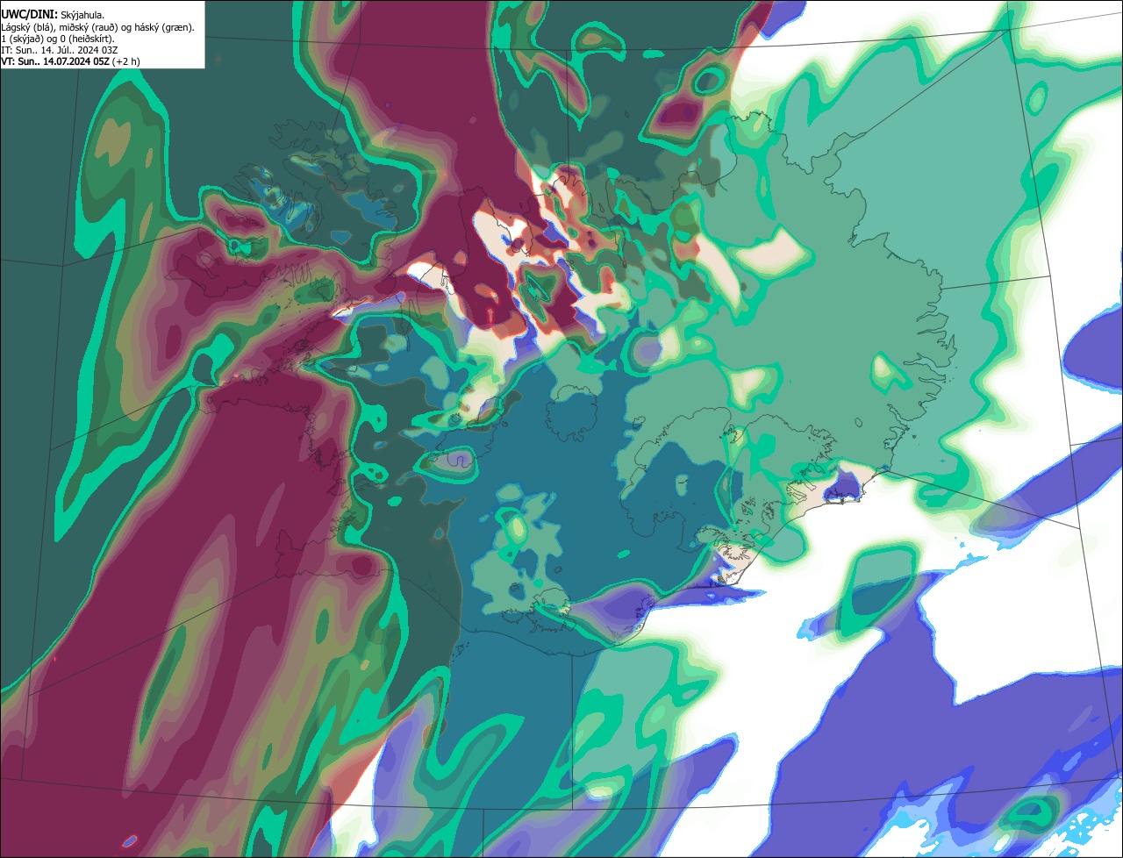Screen dimensions: 1123x858
Task: Select the 'Lágský (blá), miðský (rauð)' legend line
Action: pyautogui.click(x=98, y=27)
